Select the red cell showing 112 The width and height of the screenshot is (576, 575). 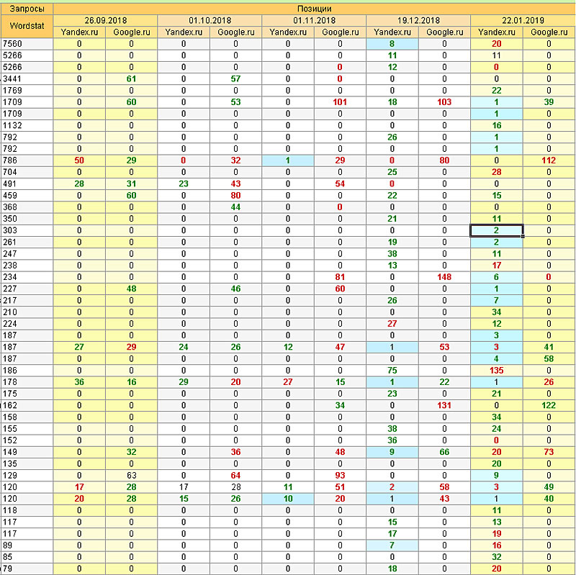(549, 160)
